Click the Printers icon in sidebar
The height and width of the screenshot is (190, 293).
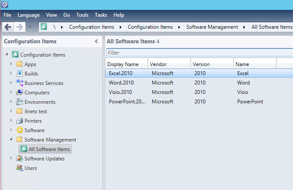click(x=19, y=121)
